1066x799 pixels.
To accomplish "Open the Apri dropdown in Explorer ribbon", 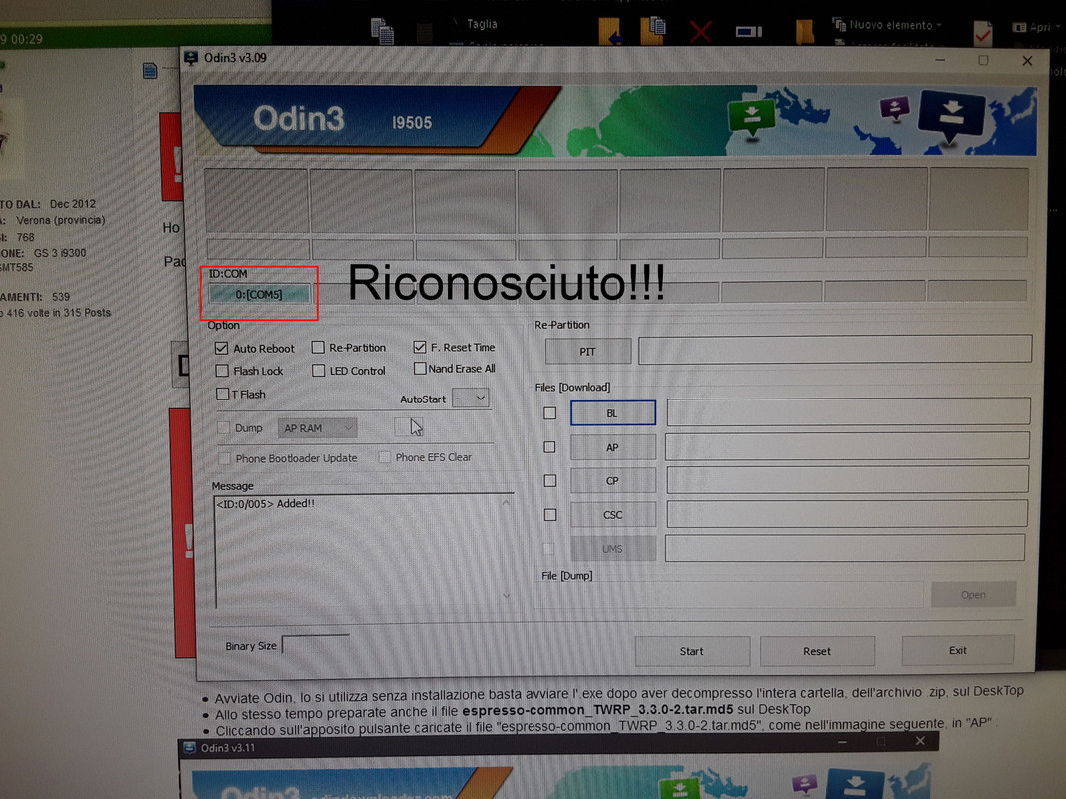I will (x=1037, y=27).
